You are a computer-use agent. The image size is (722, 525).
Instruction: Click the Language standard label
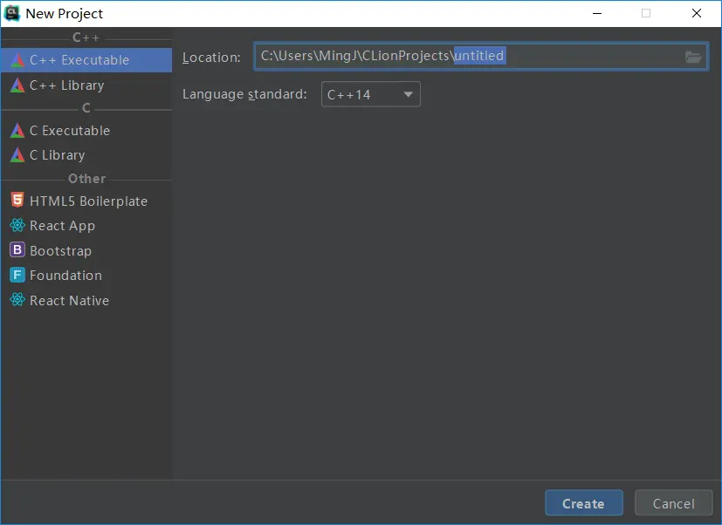244,94
